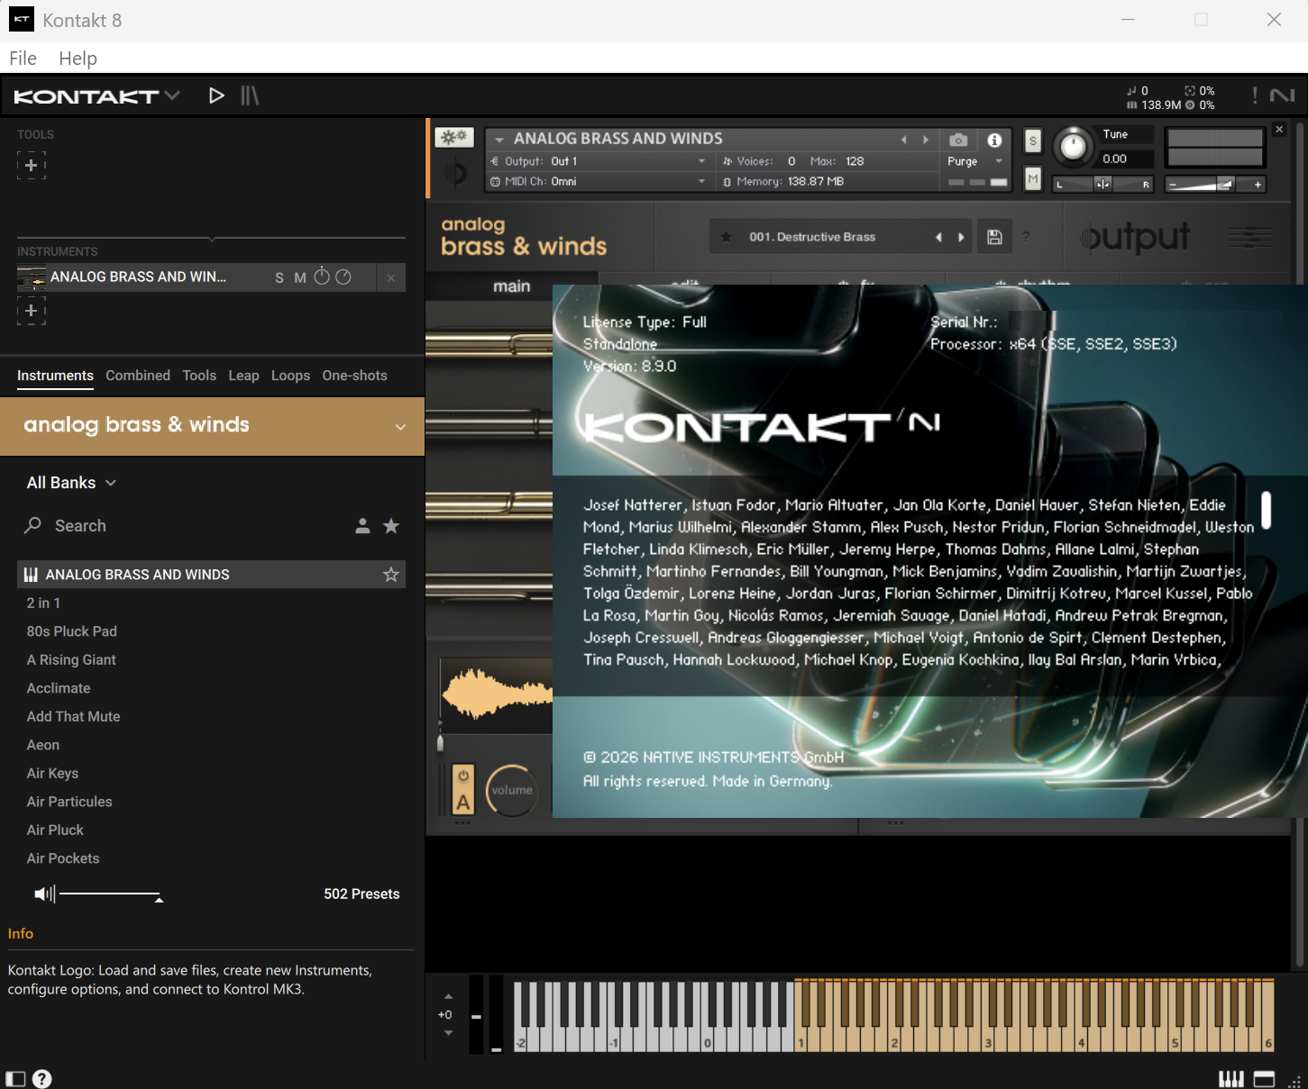Open the library rack view icon
1308x1089 pixels.
point(250,95)
